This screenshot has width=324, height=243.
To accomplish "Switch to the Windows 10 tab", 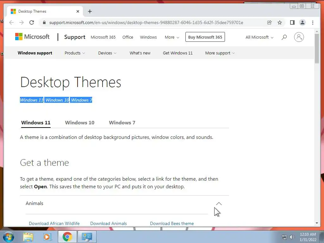I will point(79,122).
